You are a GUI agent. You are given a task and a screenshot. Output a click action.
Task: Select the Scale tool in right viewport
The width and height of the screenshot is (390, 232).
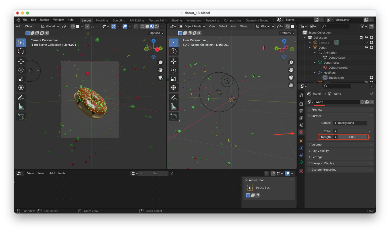[173, 79]
